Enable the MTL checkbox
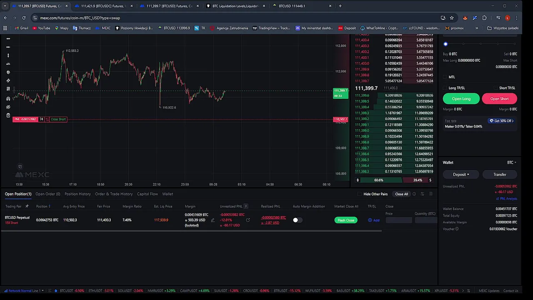The image size is (533, 300). [445, 77]
